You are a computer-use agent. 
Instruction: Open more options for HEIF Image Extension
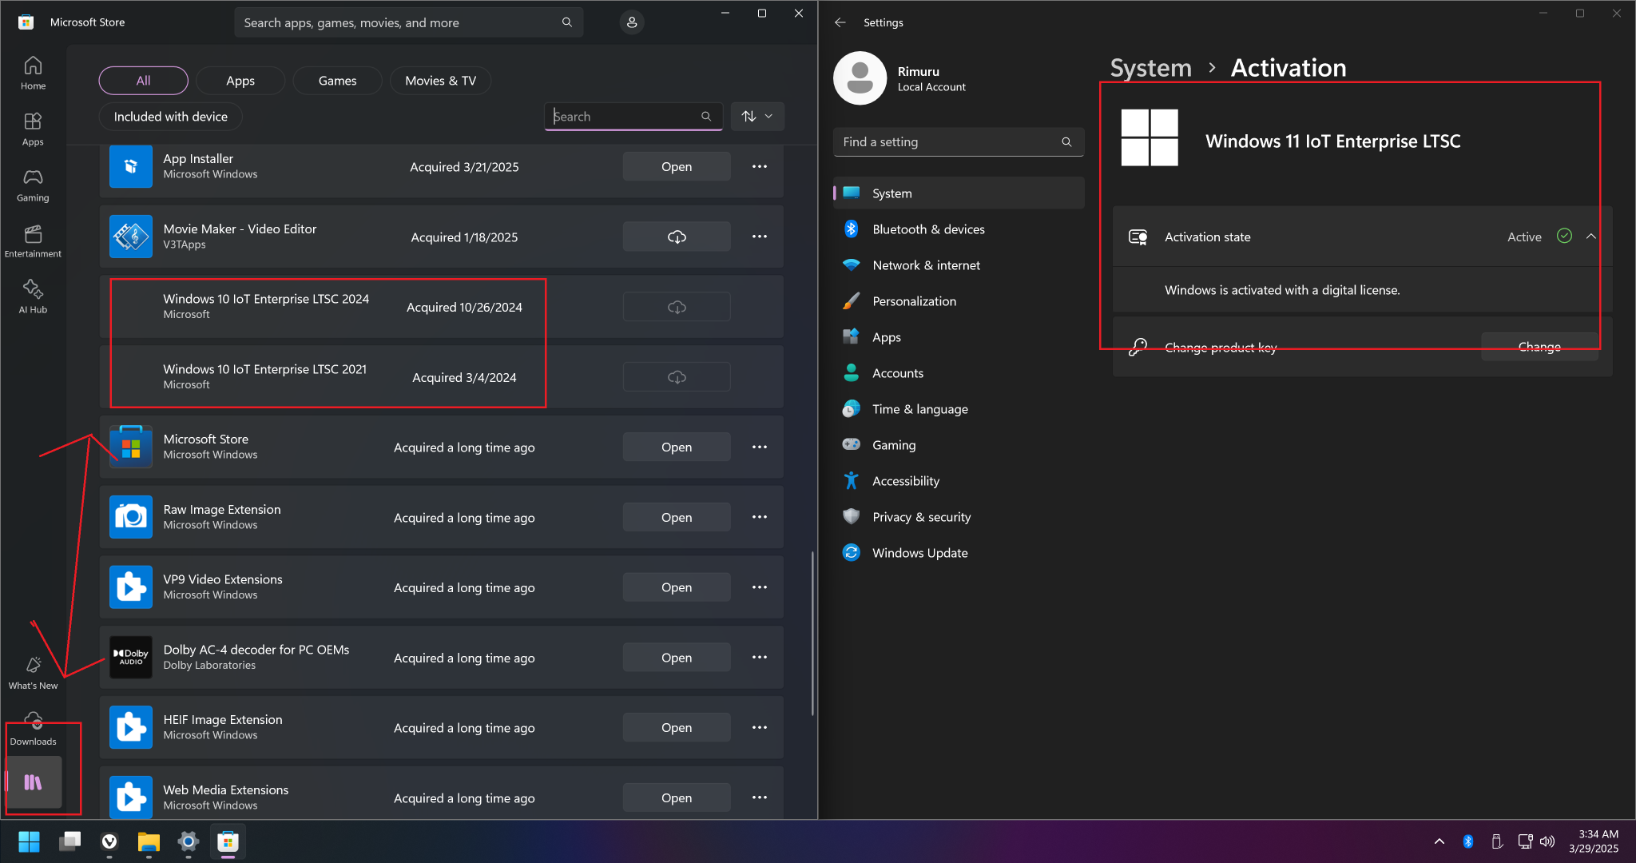coord(760,727)
